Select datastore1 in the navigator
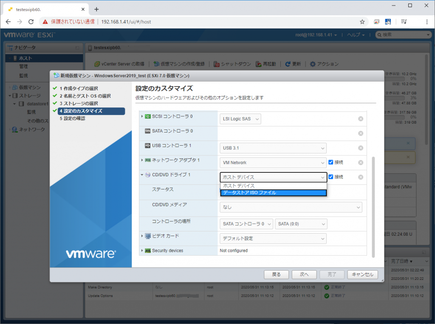Screen dimensions: 435x324 tap(37, 104)
